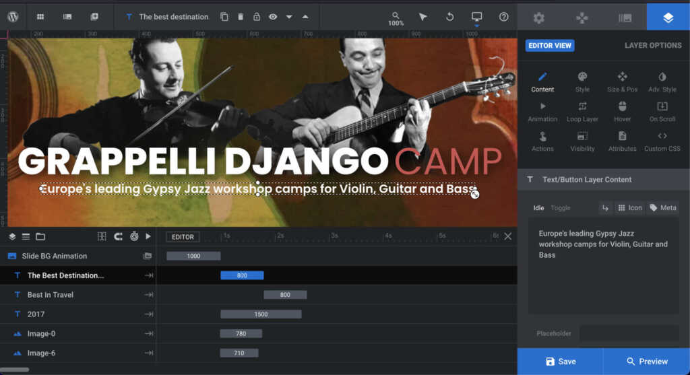Click the Slide BG Animation 1000 timeline bar

[193, 256]
